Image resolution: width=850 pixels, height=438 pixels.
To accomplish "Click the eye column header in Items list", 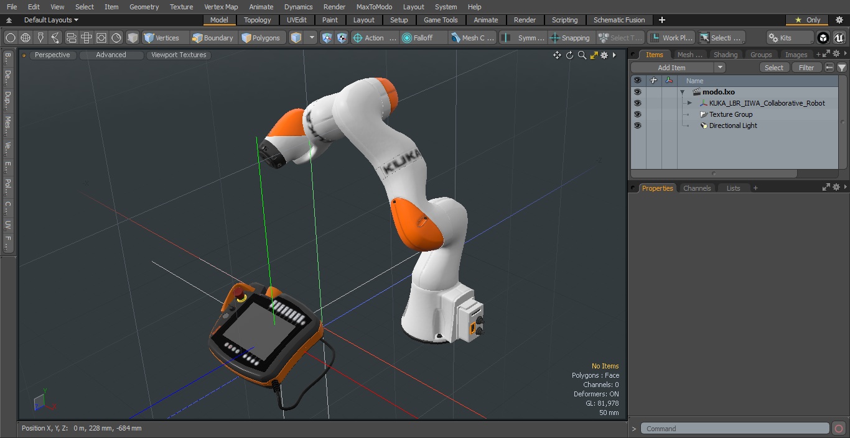I will [x=637, y=81].
